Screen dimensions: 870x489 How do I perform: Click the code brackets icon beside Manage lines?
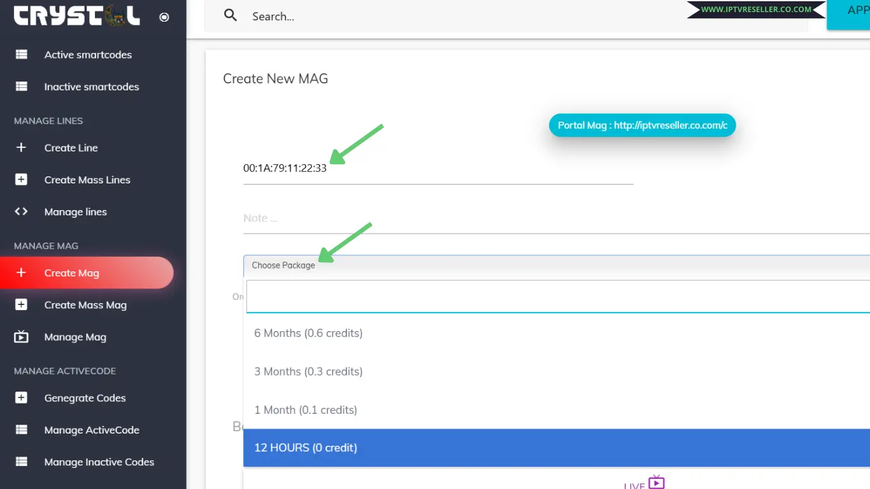(x=20, y=211)
